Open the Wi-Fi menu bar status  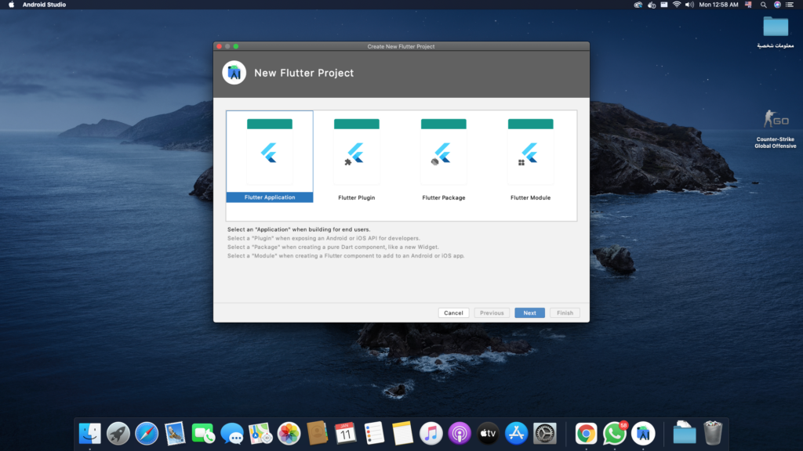click(677, 5)
